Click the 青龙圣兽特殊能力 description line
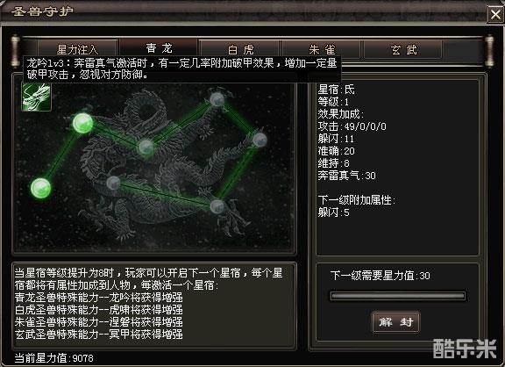This screenshot has width=505, height=367. pos(98,297)
